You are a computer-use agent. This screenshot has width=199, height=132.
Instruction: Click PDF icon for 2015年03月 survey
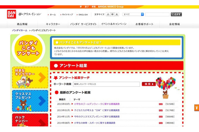coord(160,104)
